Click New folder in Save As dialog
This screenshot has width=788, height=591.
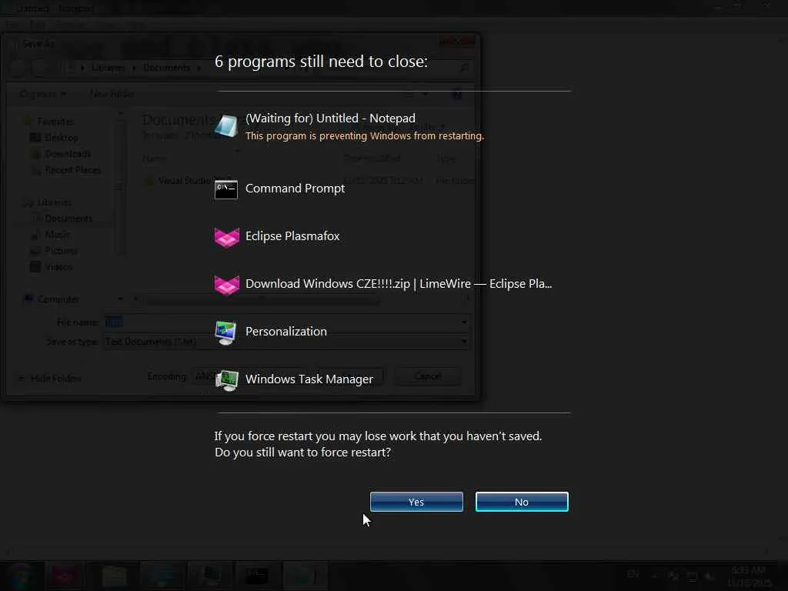(x=112, y=94)
